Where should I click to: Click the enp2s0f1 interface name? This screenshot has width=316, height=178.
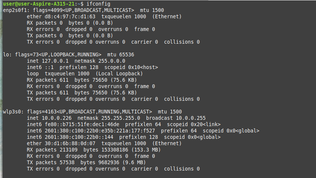(x=15, y=10)
